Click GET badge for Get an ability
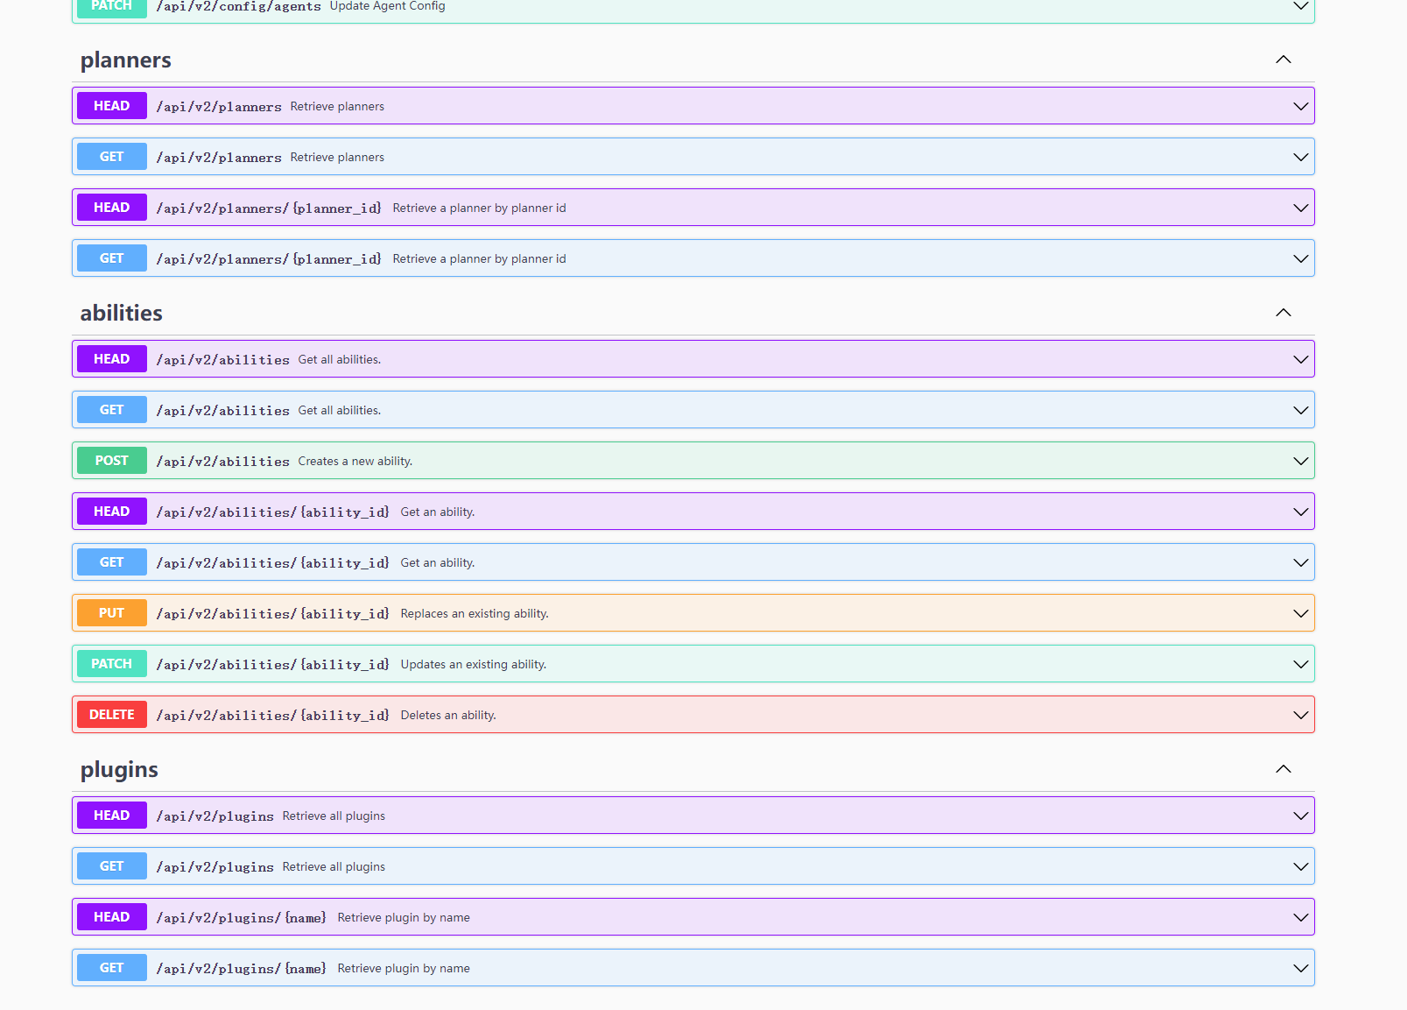Image resolution: width=1407 pixels, height=1010 pixels. tap(112, 562)
